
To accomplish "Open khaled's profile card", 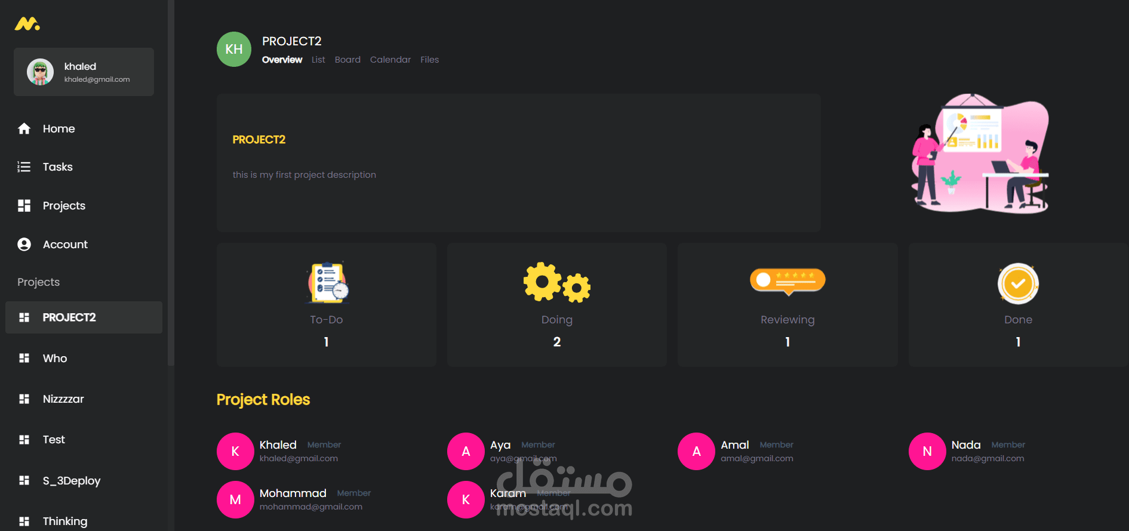I will [x=84, y=72].
